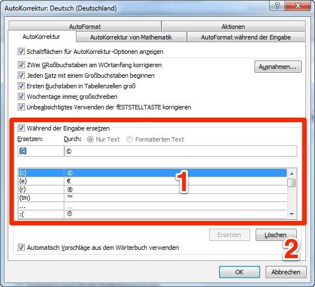Click the Ausnahmen... button
This screenshot has width=315, height=287.
tap(278, 67)
